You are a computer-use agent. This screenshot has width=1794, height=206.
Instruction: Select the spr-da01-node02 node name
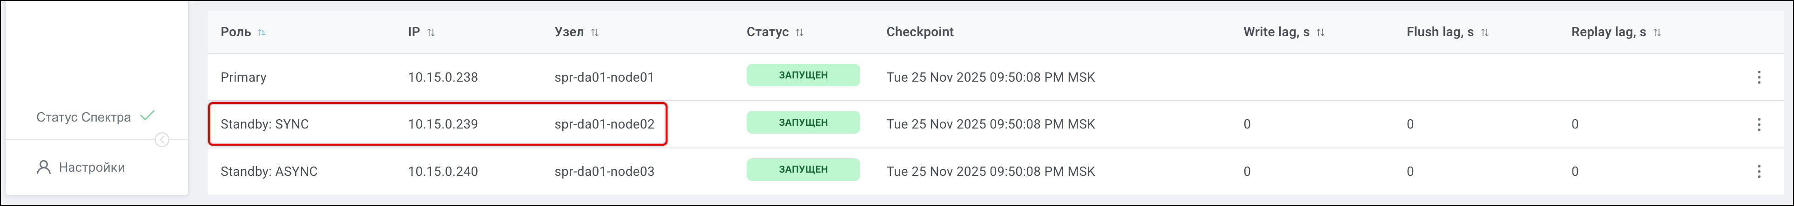[x=604, y=124]
